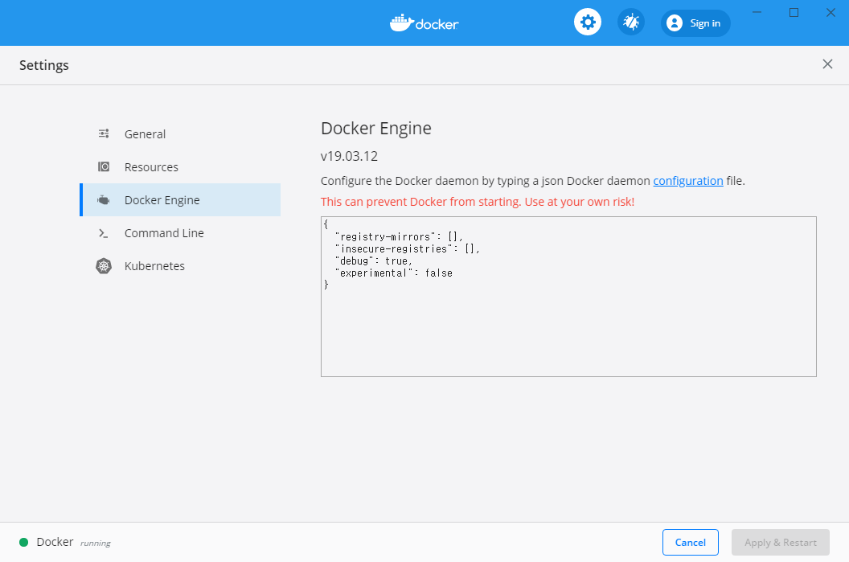
Task: Click the Docker Engine page heading
Action: [375, 129]
